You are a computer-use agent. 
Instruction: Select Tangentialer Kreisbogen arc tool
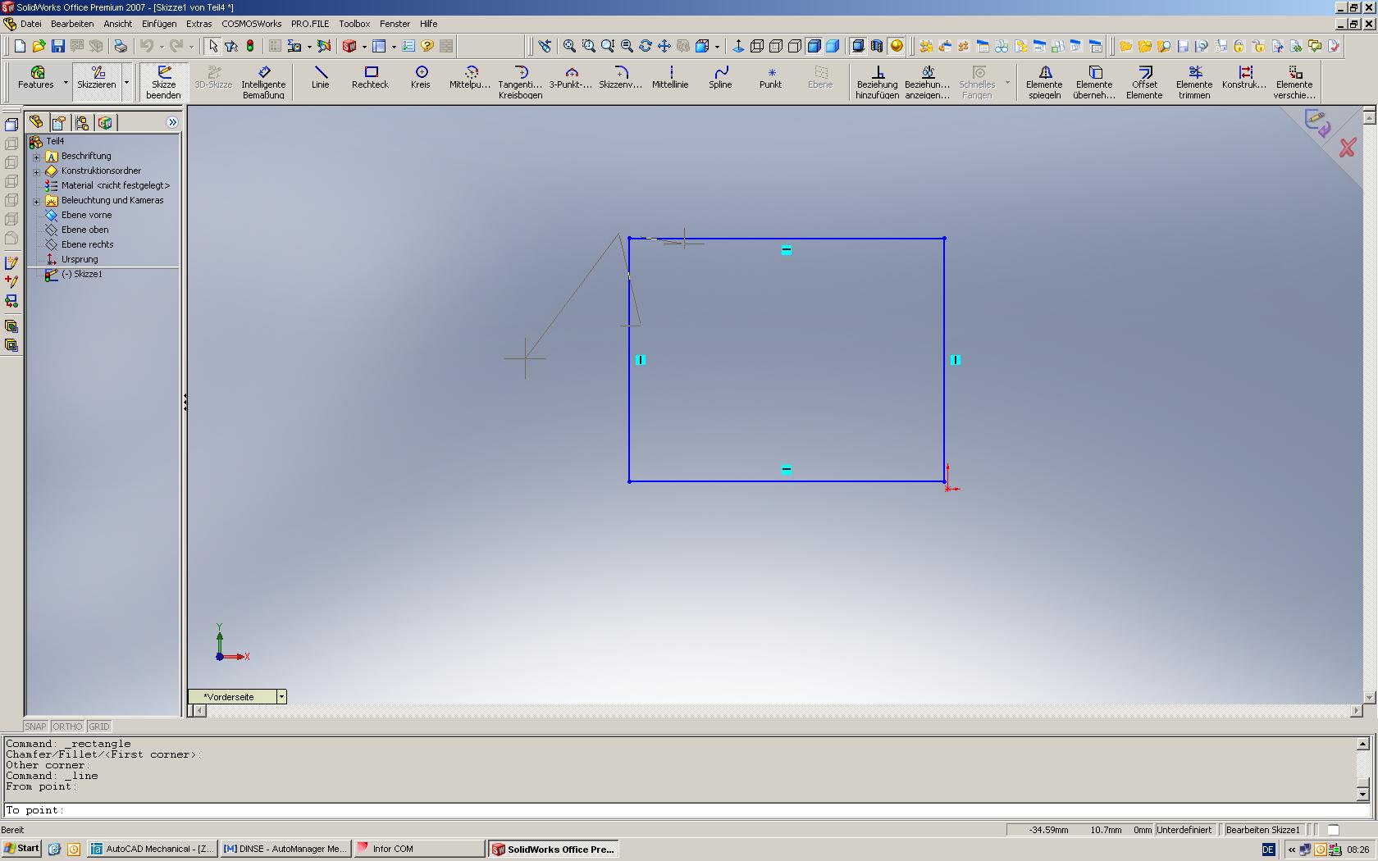click(520, 82)
